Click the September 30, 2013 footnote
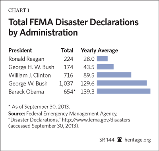Screen dimensions: 159x151 39,107
